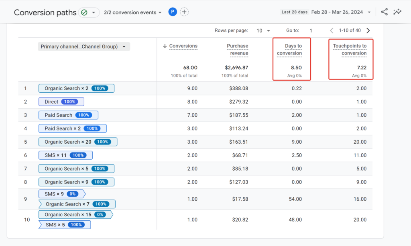This screenshot has width=411, height=246.
Task: Click the green data quality checkmark icon
Action: [84, 12]
